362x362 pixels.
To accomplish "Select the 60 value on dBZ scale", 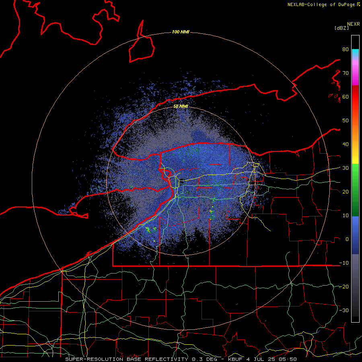I will pyautogui.click(x=346, y=97).
